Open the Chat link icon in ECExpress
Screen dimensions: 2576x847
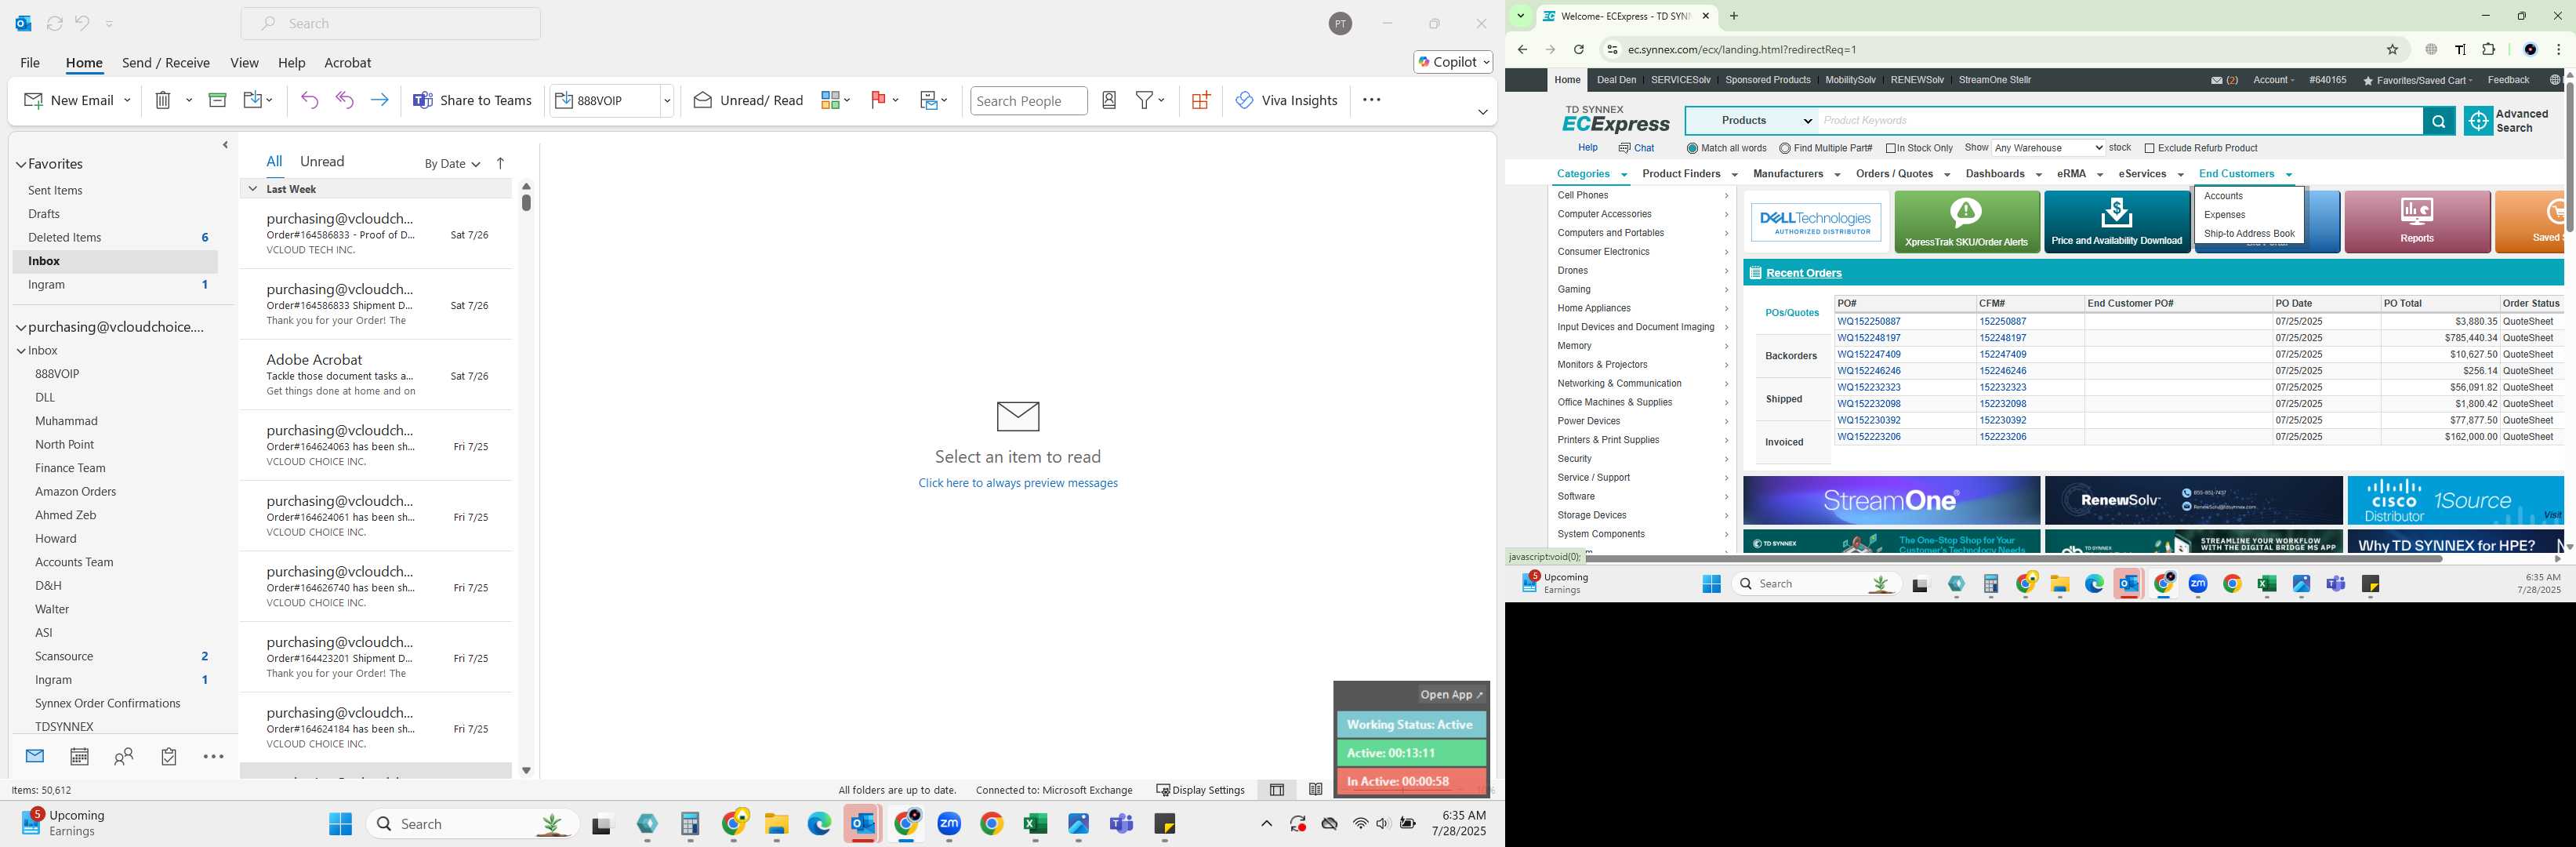[x=1636, y=148]
